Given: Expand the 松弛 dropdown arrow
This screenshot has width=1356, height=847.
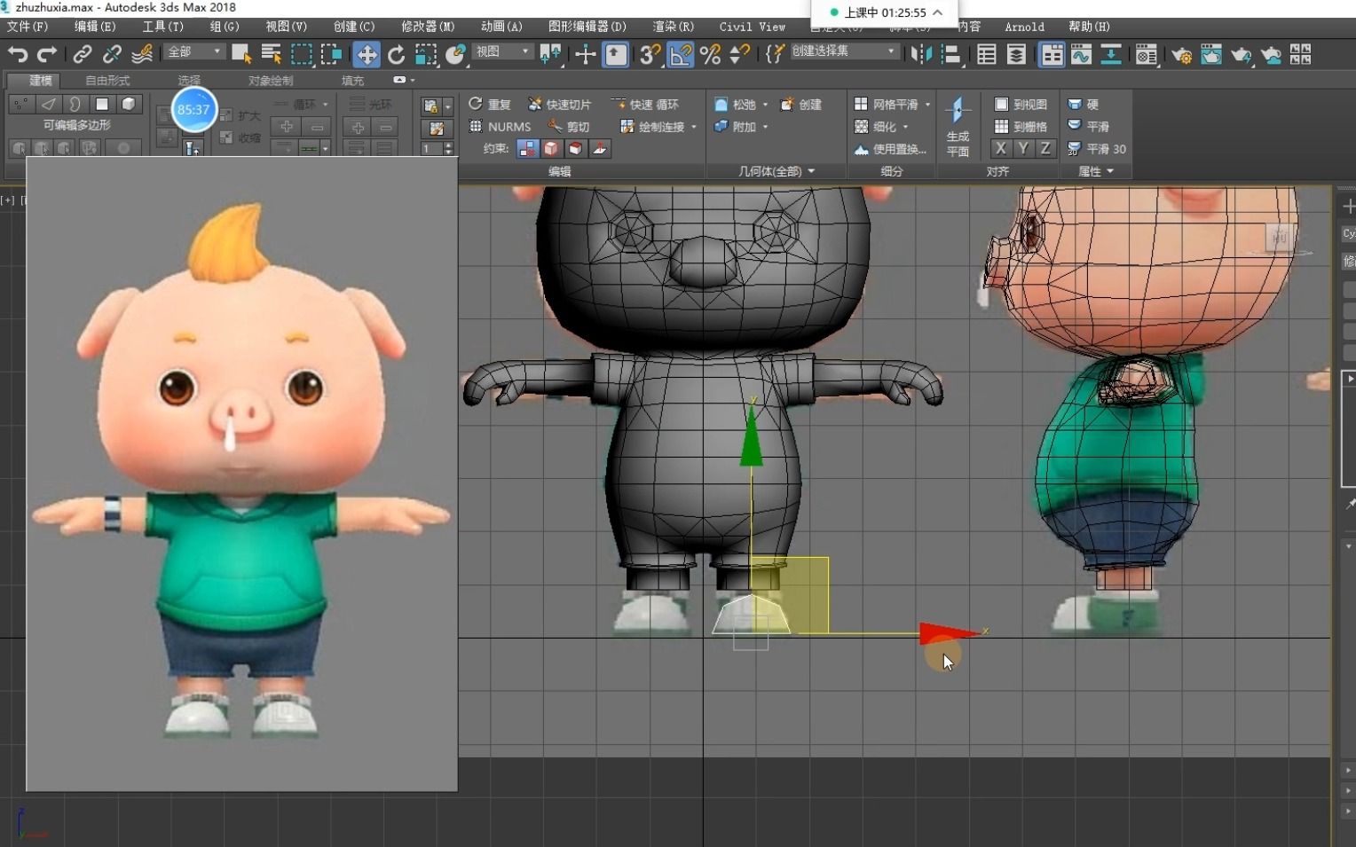Looking at the screenshot, I should pyautogui.click(x=765, y=105).
